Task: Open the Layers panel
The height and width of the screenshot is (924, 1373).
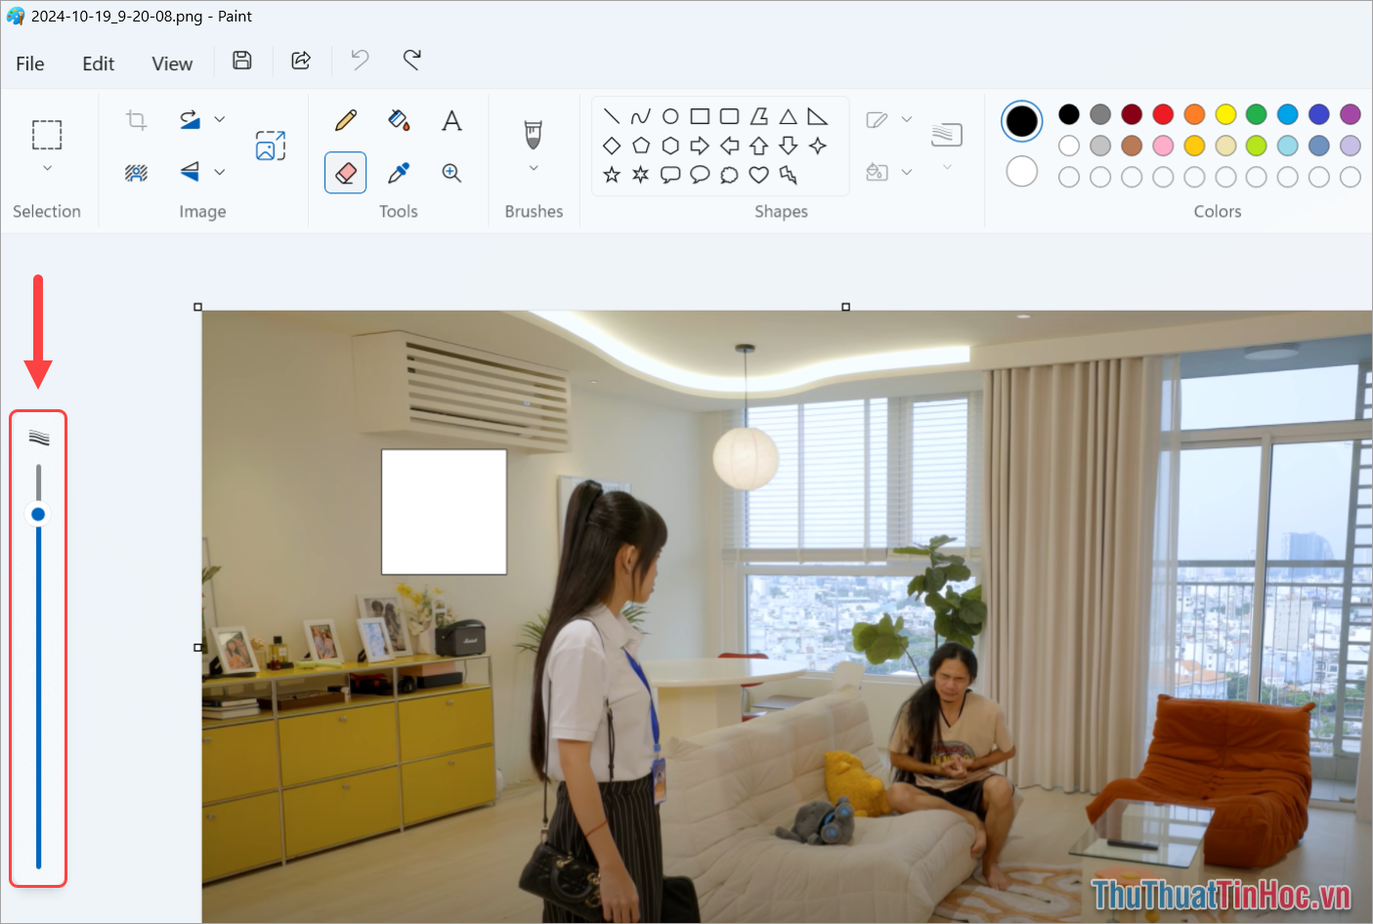Action: coord(946,134)
